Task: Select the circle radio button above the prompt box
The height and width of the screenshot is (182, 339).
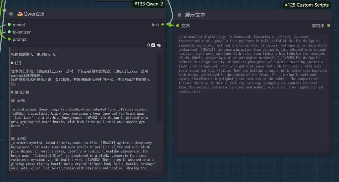Action: 148,45
